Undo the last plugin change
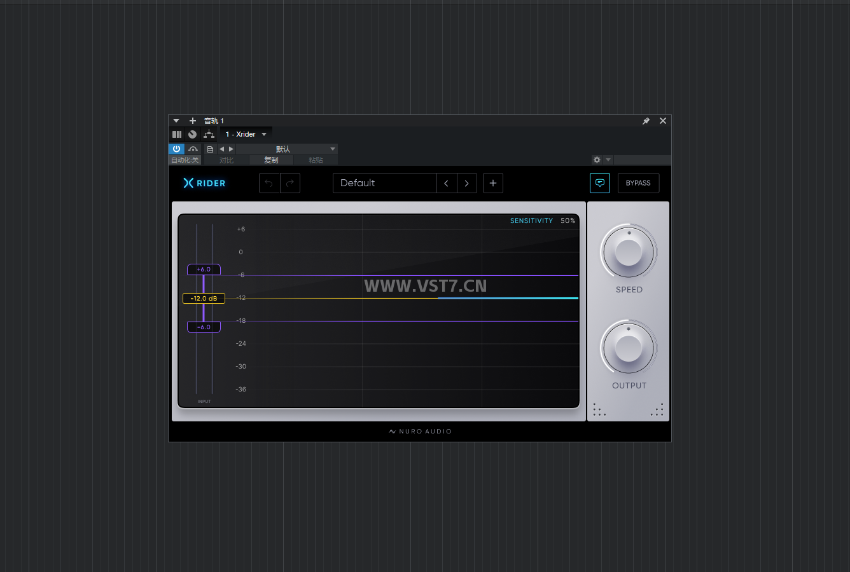Image resolution: width=850 pixels, height=572 pixels. [x=269, y=183]
